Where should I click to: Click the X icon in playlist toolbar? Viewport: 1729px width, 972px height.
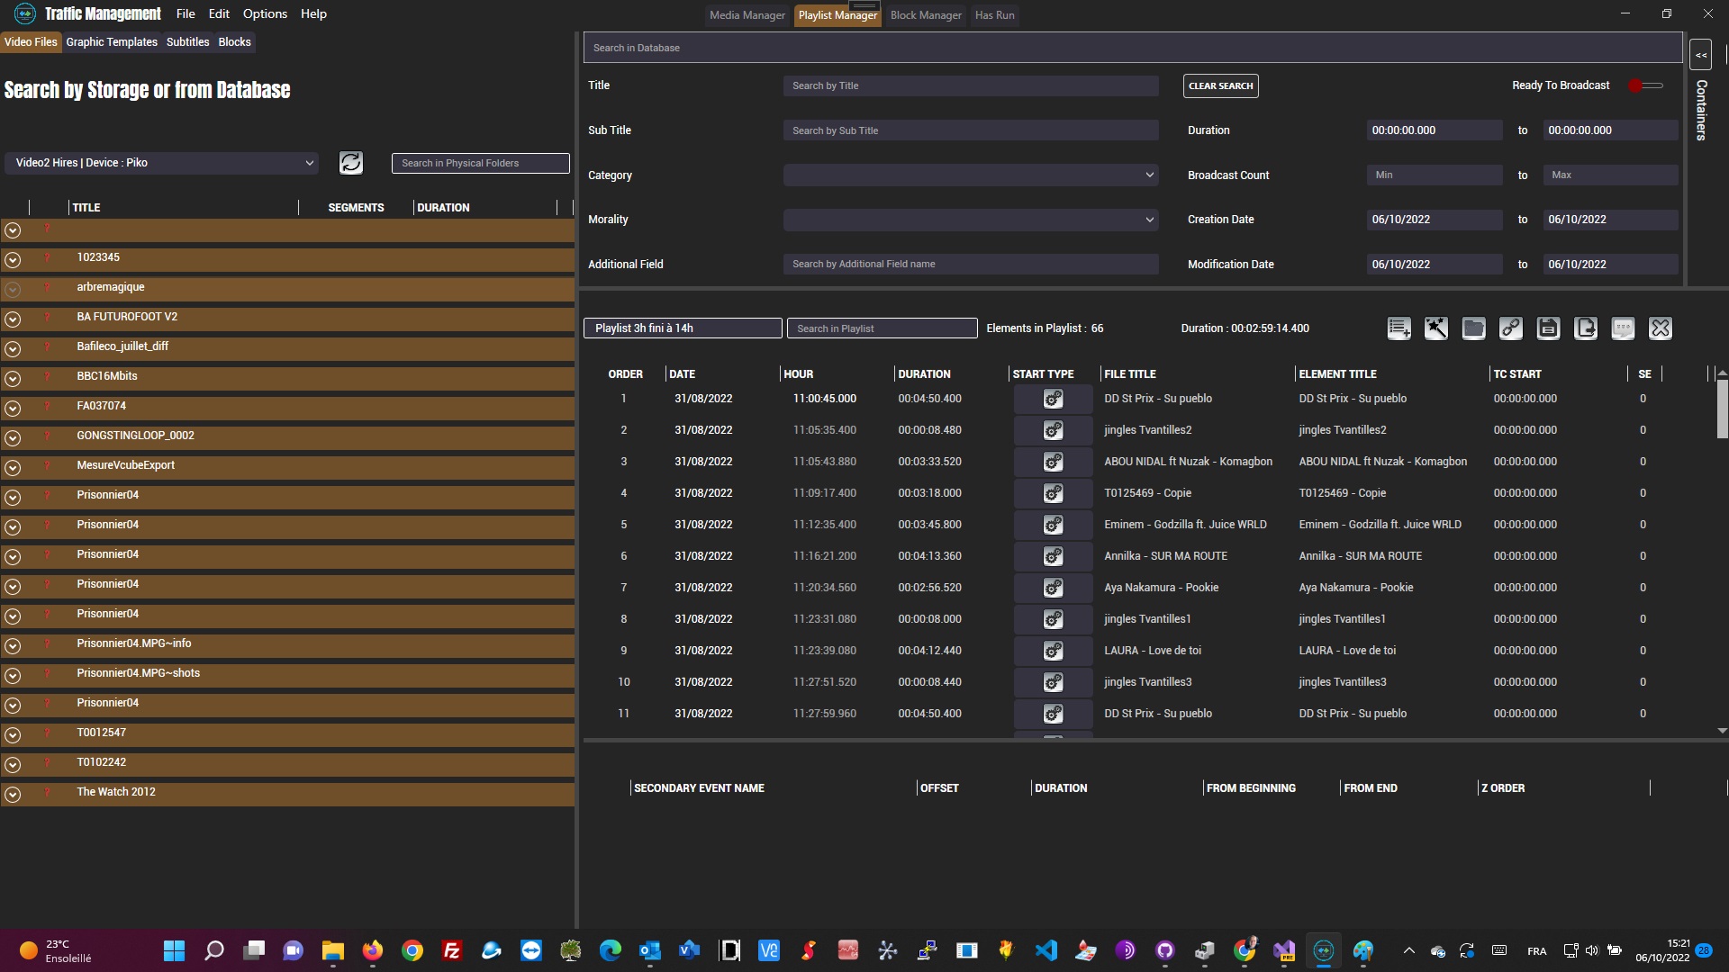(1661, 328)
